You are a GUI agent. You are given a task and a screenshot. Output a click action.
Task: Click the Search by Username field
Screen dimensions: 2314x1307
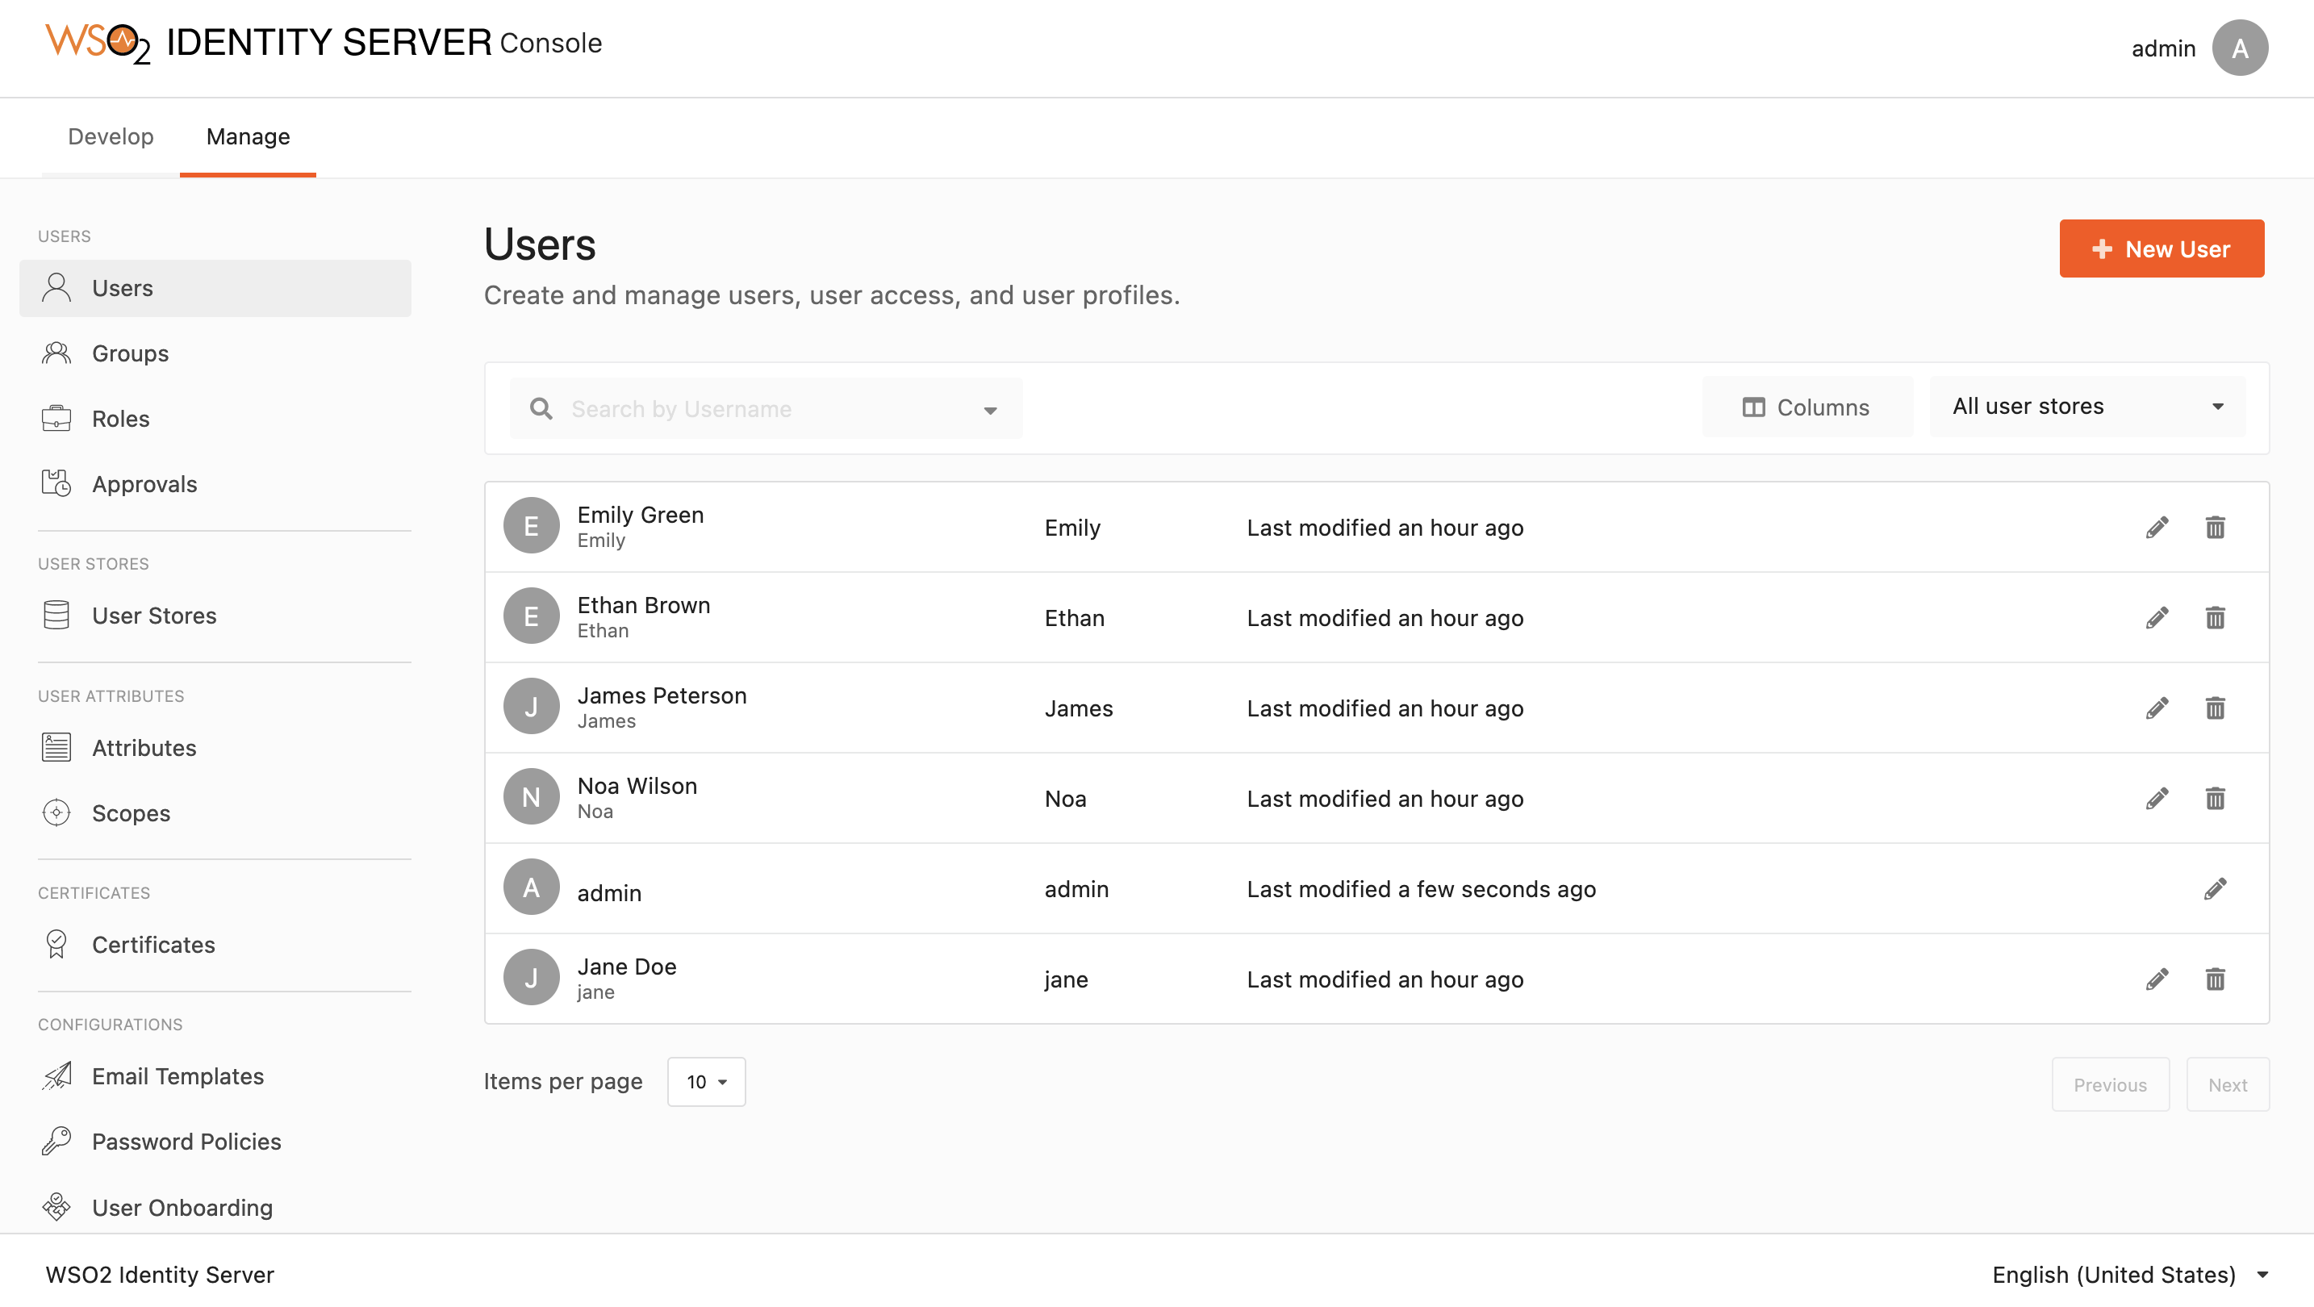[x=719, y=409]
